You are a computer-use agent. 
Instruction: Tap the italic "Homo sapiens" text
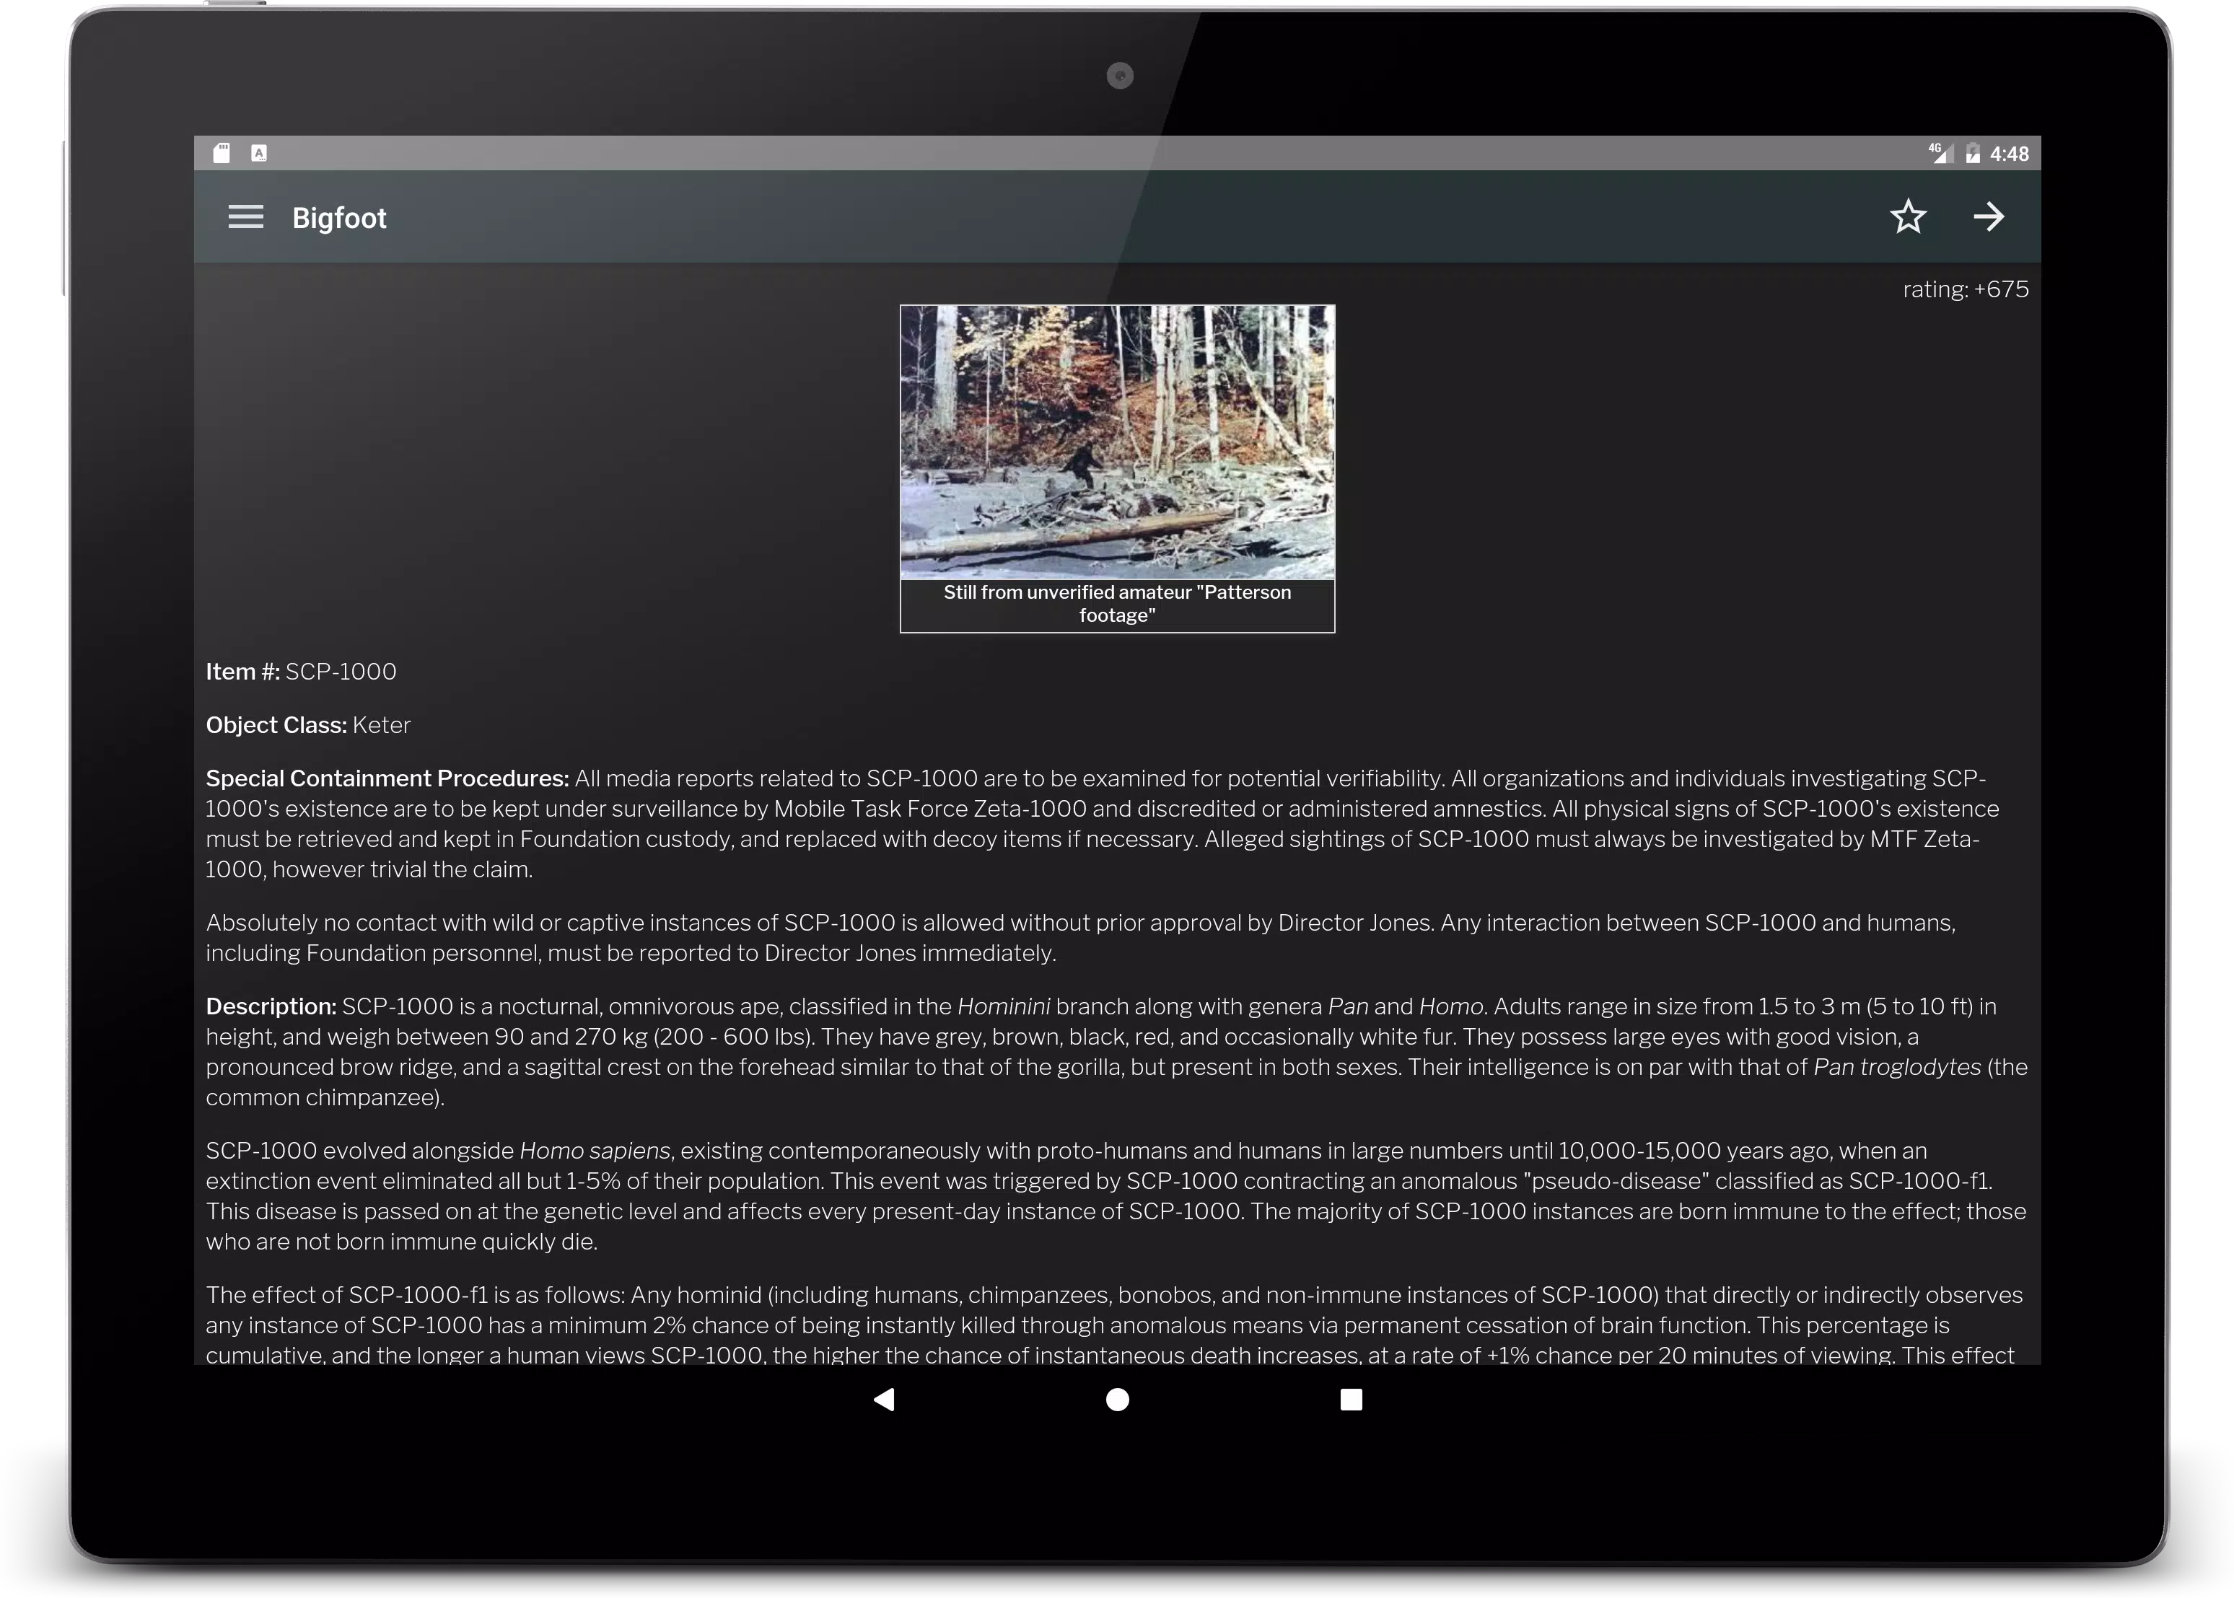pyautogui.click(x=595, y=1151)
